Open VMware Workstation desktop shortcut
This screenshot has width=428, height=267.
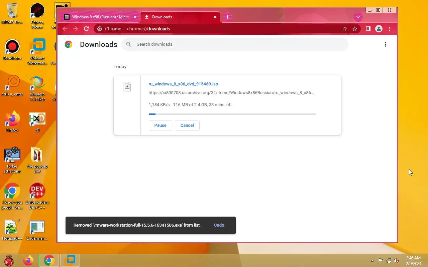point(37,52)
